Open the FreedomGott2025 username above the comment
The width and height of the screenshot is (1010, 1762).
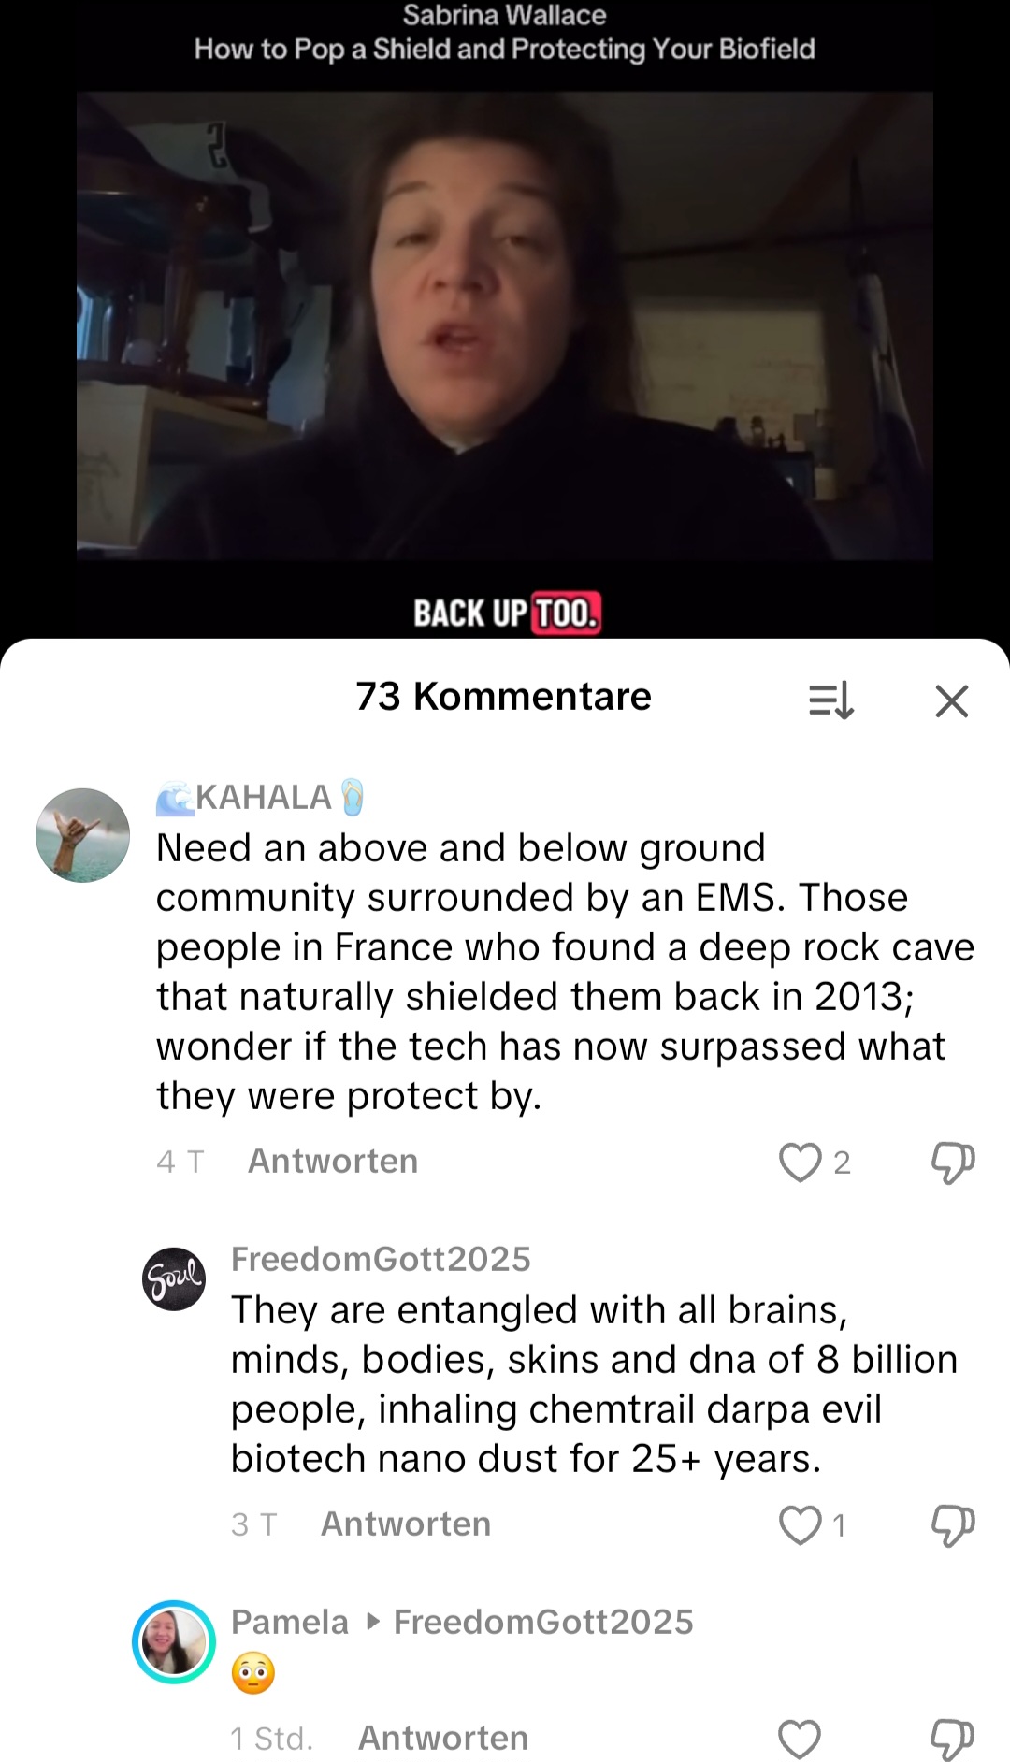(381, 1259)
